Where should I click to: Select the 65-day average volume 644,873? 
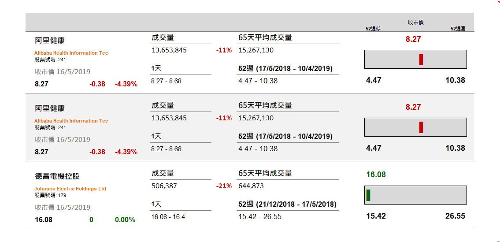pyautogui.click(x=251, y=186)
